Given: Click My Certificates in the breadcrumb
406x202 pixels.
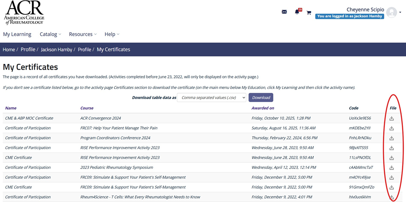Looking at the screenshot, I should click(x=113, y=49).
